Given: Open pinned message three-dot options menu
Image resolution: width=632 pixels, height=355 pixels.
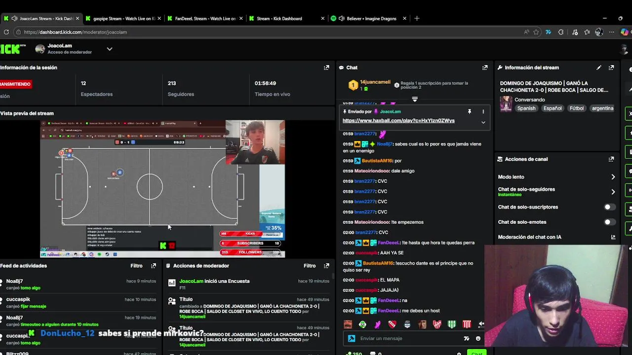Looking at the screenshot, I should (x=483, y=111).
